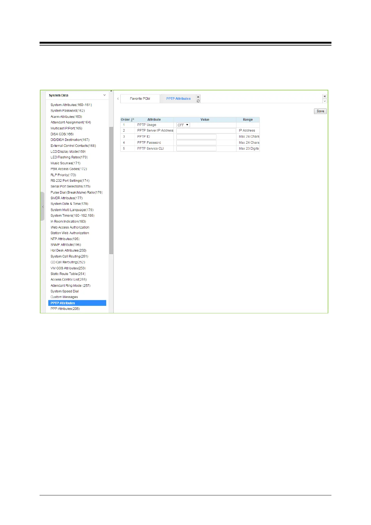The image size is (371, 525).
Task: Open Music Sources(171)
Action: pos(65,163)
